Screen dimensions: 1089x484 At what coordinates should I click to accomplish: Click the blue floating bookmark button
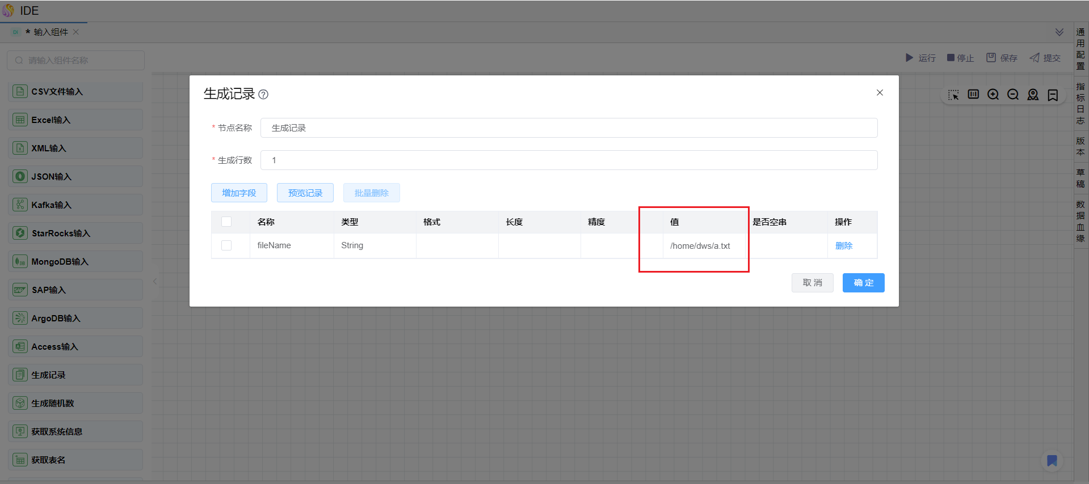(x=1052, y=460)
